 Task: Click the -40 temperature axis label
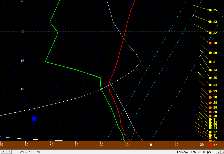pos(50,145)
